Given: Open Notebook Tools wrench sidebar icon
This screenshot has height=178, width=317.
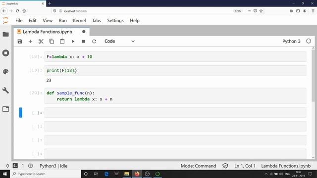Looking at the screenshot, I should click(5, 90).
